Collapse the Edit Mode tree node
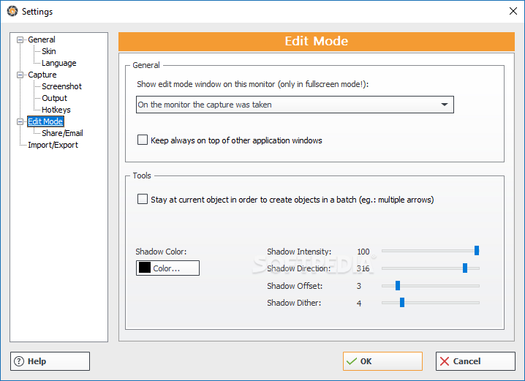This screenshot has width=525, height=381. pos(20,121)
